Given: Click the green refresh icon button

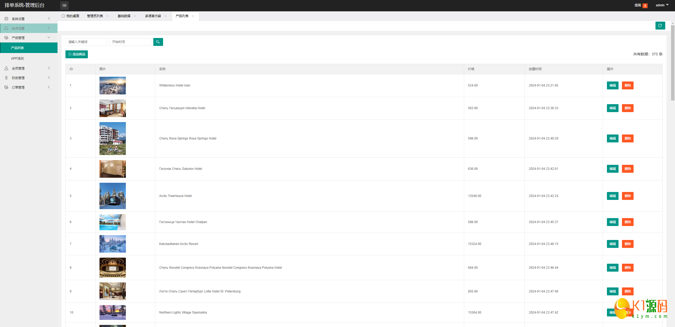Looking at the screenshot, I should tap(660, 26).
